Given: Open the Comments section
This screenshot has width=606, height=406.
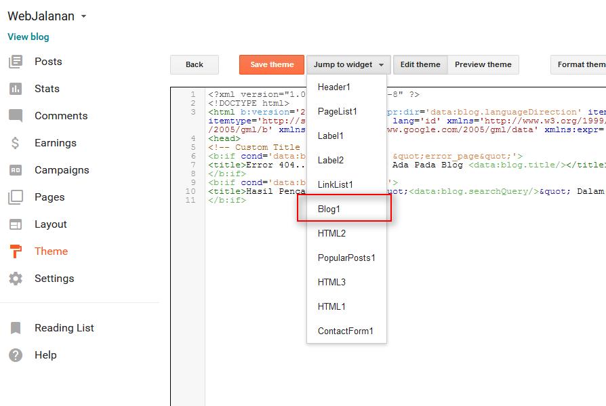Looking at the screenshot, I should click(61, 116).
